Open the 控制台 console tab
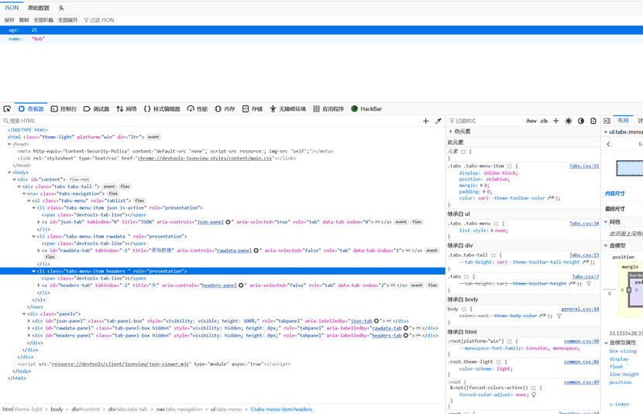 pyautogui.click(x=64, y=109)
